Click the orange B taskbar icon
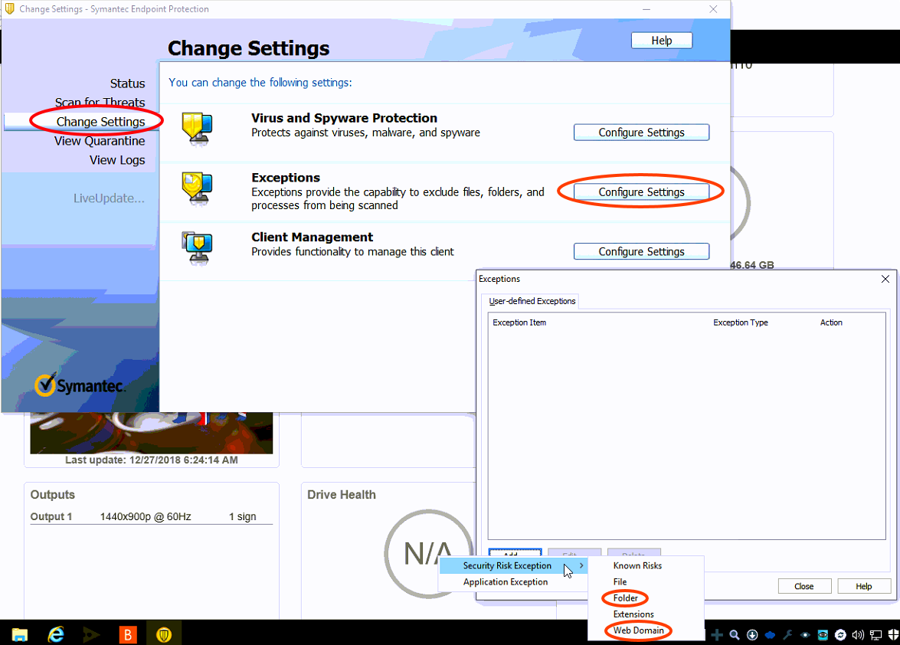900x645 pixels. (129, 634)
